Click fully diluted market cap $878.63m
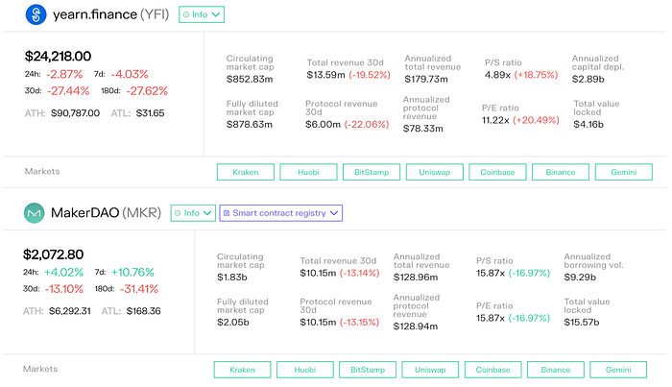 tap(250, 124)
